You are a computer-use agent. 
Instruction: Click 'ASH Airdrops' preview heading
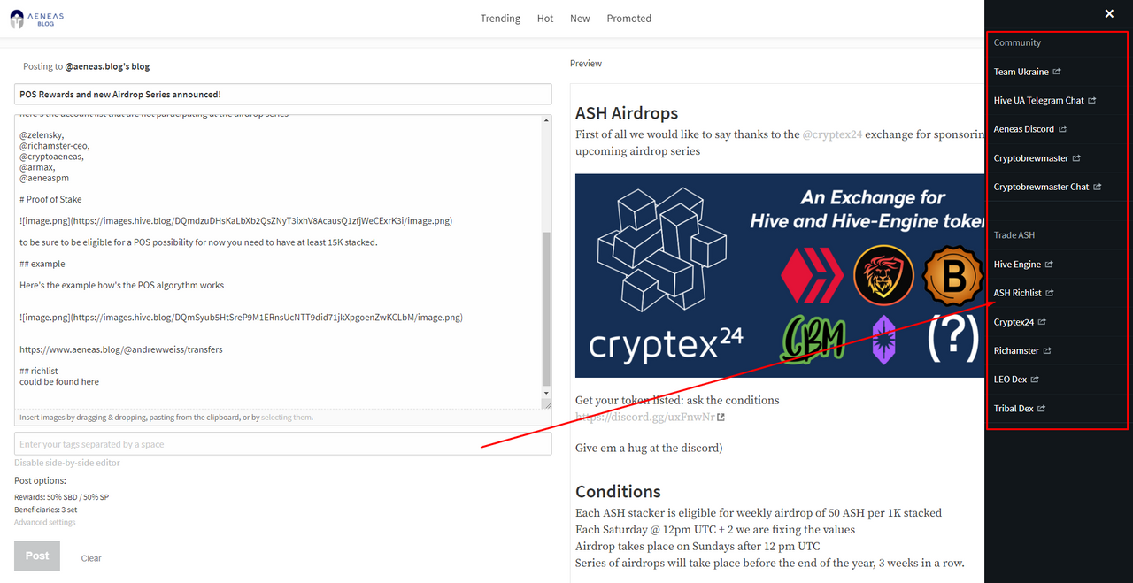627,113
